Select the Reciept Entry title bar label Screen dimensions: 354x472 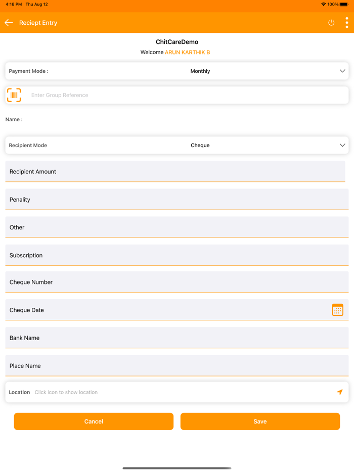38,22
